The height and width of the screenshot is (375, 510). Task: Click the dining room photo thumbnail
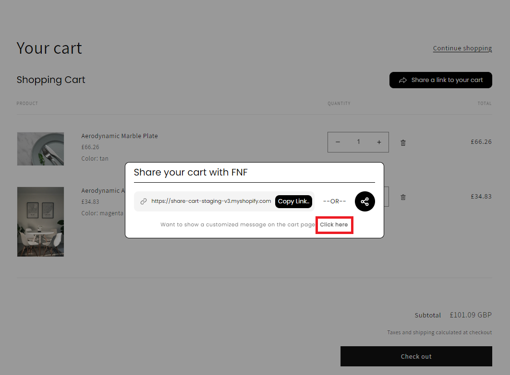(40, 222)
